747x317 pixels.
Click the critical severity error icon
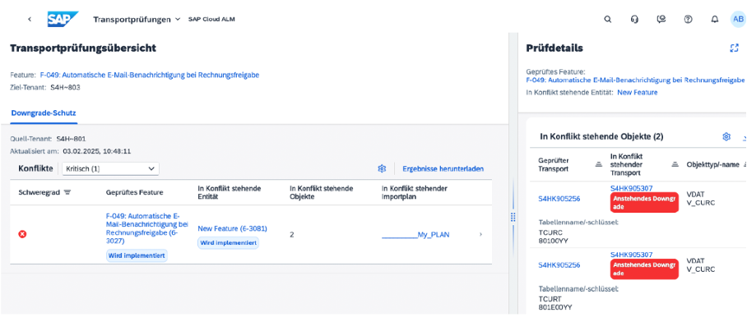22,234
